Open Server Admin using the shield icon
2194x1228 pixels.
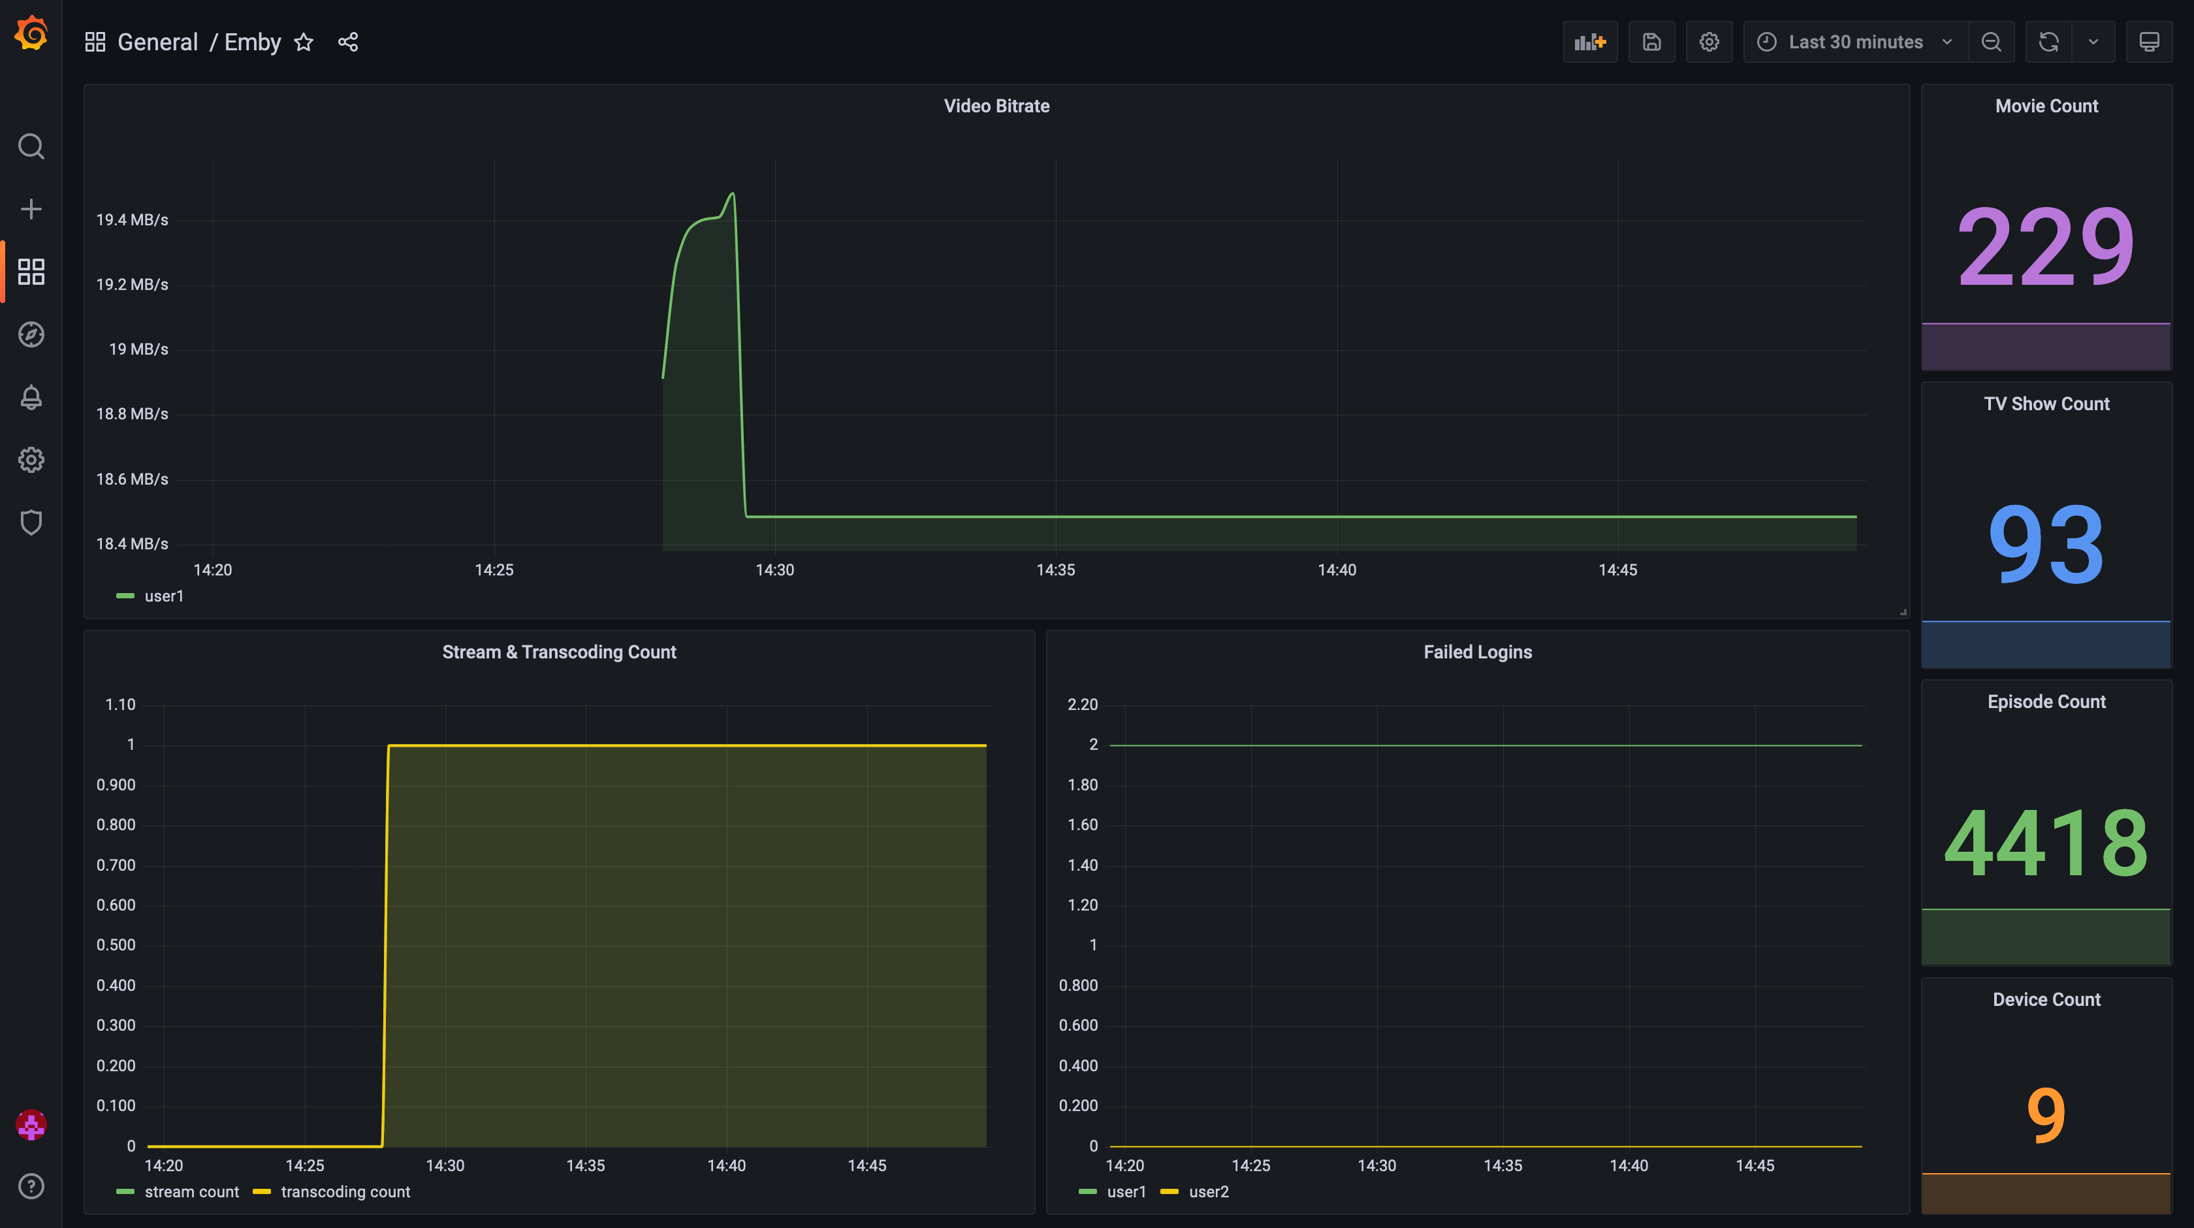[31, 523]
